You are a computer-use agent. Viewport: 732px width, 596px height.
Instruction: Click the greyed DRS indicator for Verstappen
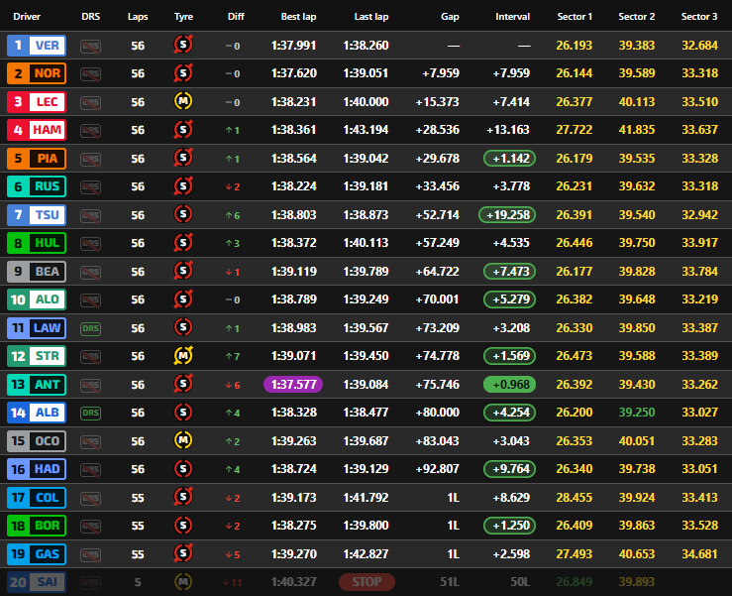pos(90,46)
